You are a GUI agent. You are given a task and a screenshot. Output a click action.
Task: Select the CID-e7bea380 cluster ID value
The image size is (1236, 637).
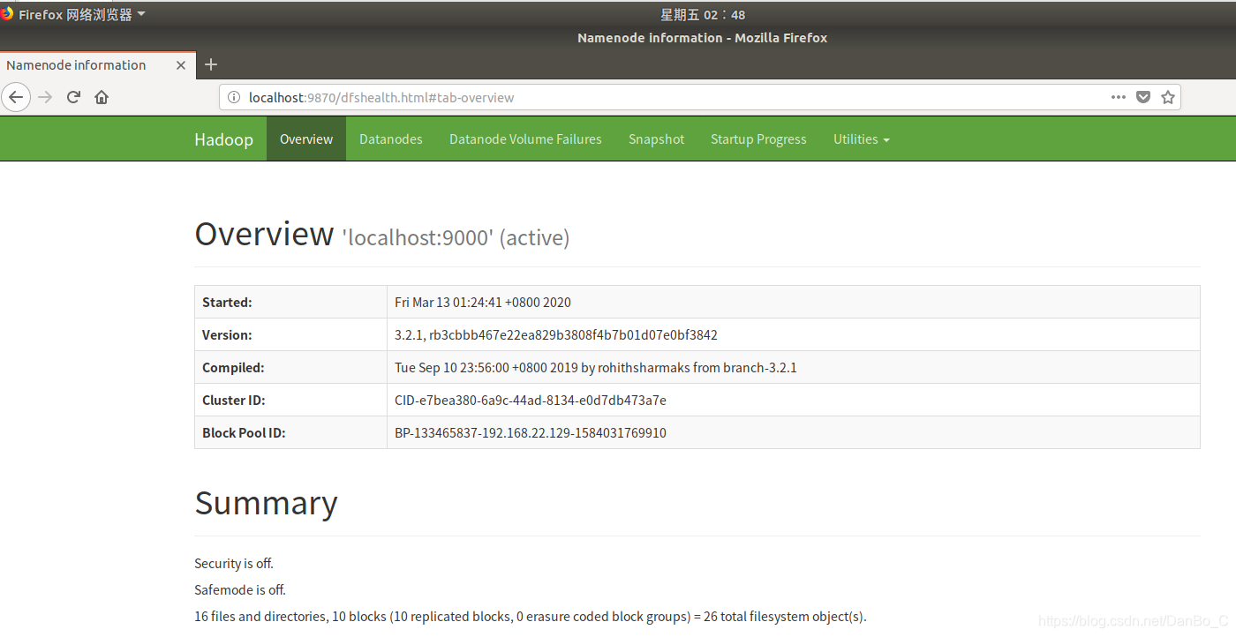pyautogui.click(x=531, y=401)
